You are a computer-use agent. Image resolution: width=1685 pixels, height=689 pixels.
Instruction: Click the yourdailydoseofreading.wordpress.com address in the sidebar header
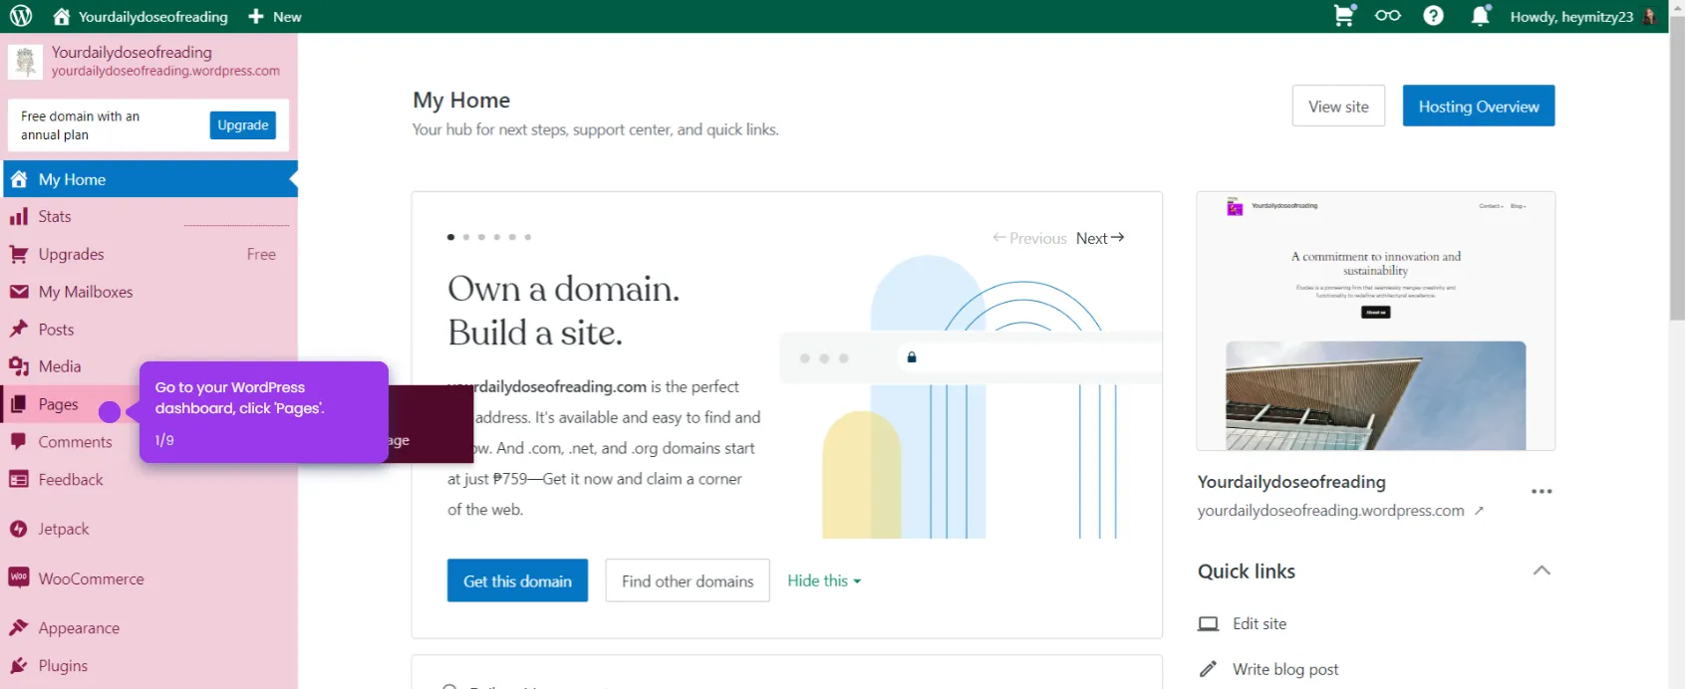pos(165,71)
